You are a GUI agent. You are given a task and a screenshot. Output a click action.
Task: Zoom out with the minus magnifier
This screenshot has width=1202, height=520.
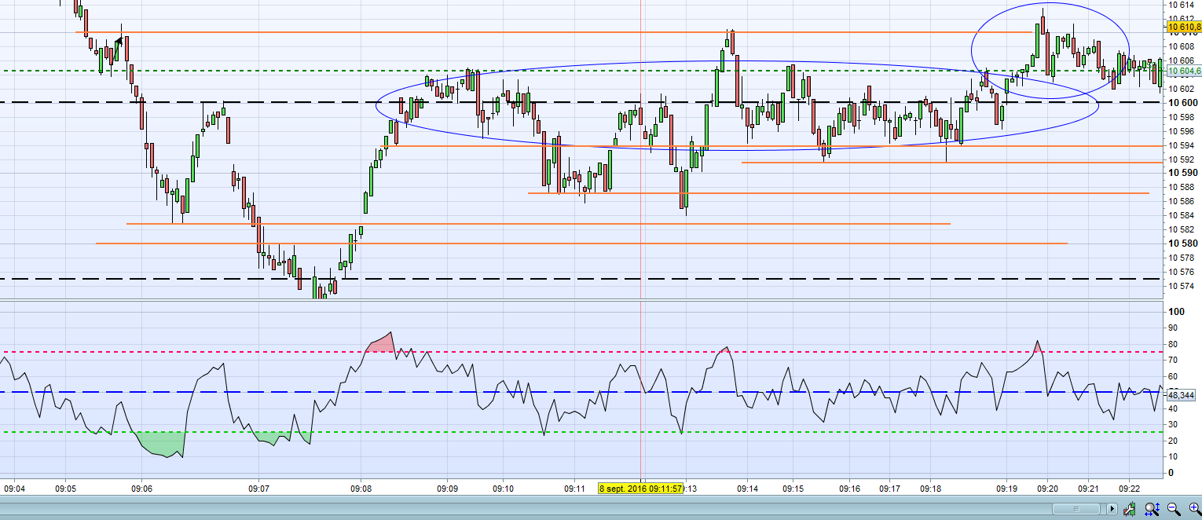tap(1174, 509)
